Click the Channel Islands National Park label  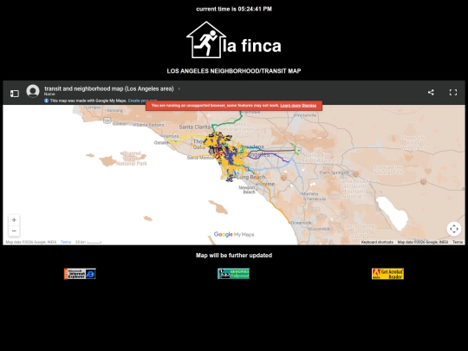click(132, 159)
